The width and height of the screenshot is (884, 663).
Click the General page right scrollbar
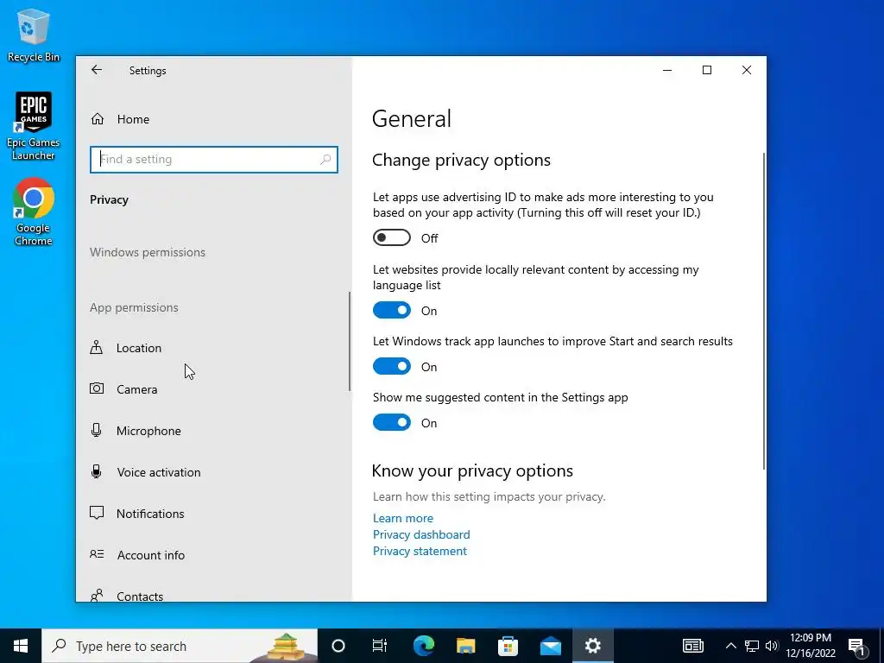coord(764,310)
